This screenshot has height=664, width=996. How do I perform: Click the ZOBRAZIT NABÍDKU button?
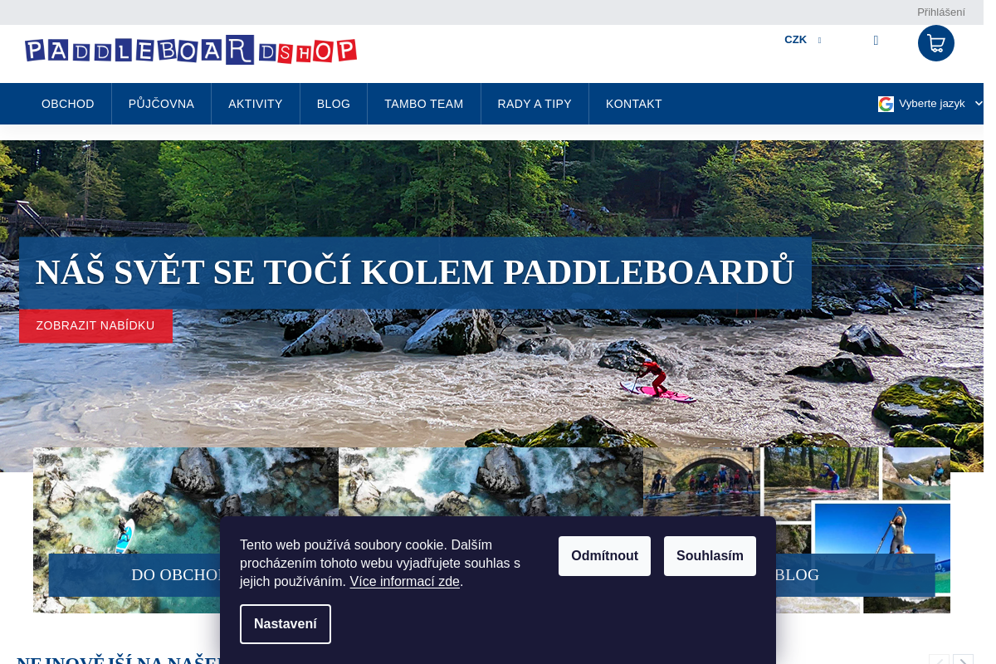point(95,325)
